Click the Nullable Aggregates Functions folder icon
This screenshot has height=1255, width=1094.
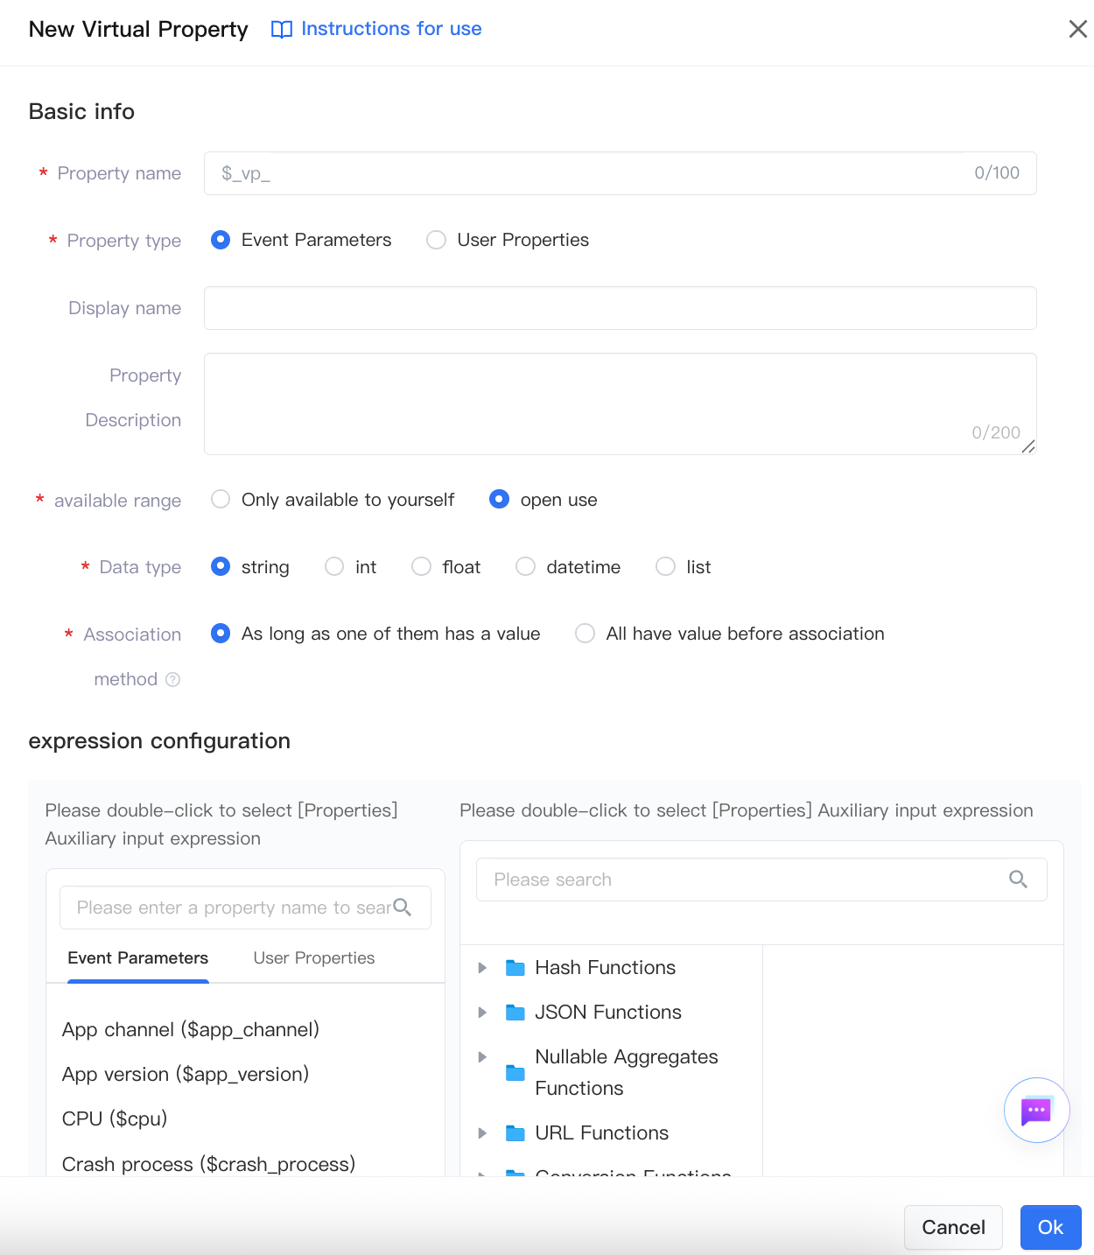tap(515, 1073)
